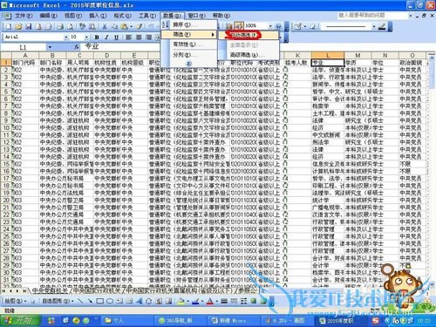Viewport: 436px width, 327px height.
Task: Open Print Preview from the toolbar
Action: [71, 26]
